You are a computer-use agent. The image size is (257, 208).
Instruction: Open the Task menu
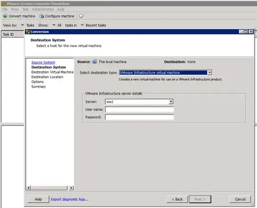tap(25, 9)
